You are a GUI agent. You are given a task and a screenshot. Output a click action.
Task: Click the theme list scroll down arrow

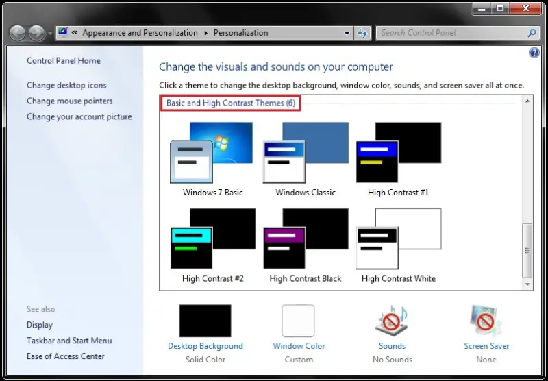[527, 284]
